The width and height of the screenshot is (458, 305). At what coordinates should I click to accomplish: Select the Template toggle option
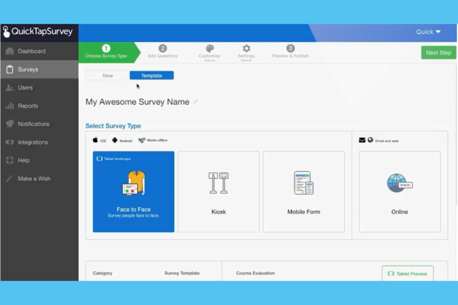(152, 75)
